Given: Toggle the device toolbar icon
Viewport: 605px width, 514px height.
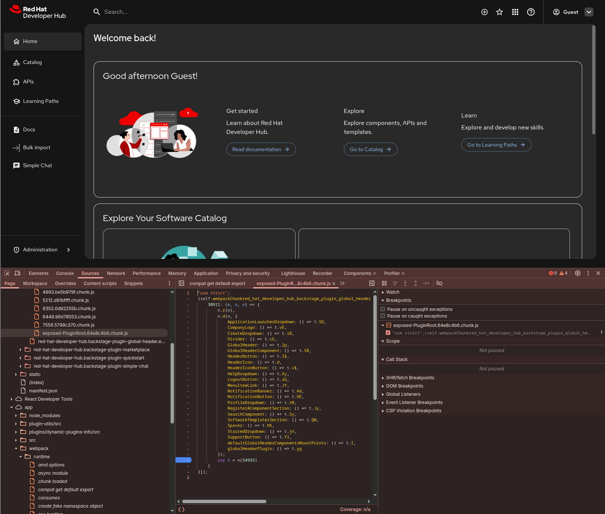Looking at the screenshot, I should tap(17, 273).
